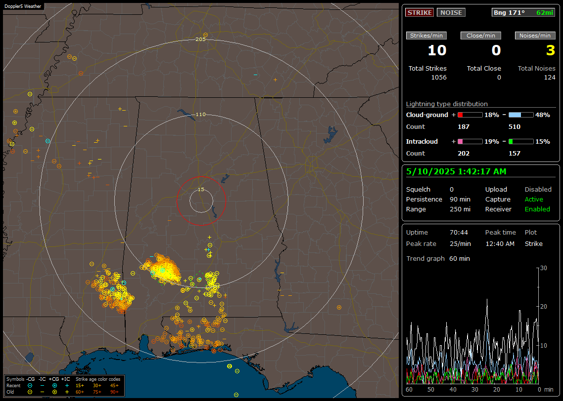Click the Plot value Strike

533,243
